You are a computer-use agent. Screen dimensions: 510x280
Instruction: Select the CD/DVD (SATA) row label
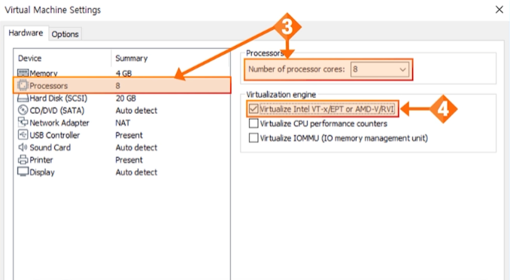[57, 111]
